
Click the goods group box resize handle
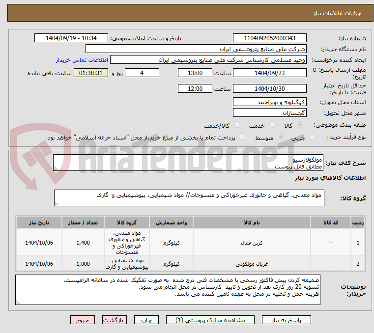point(57,203)
